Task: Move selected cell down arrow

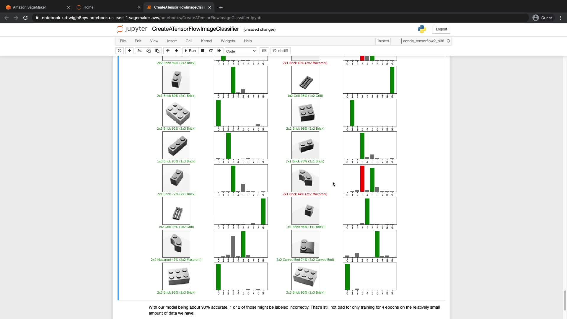Action: [x=177, y=51]
